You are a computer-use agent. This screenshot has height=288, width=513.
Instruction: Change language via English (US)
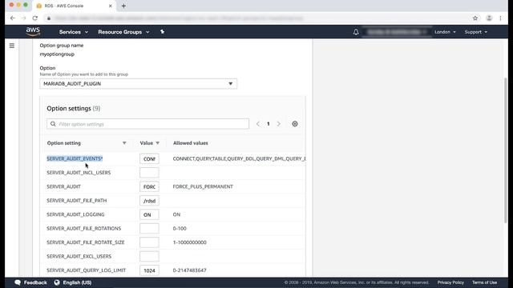click(x=77, y=282)
